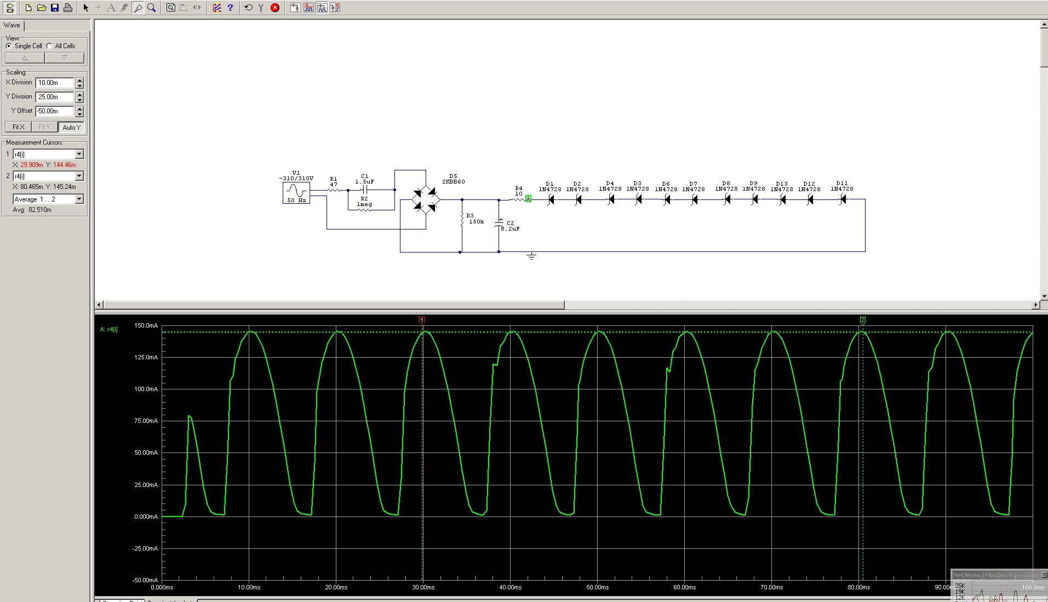Click the Y Offset input field
This screenshot has height=602, width=1048.
tap(55, 111)
